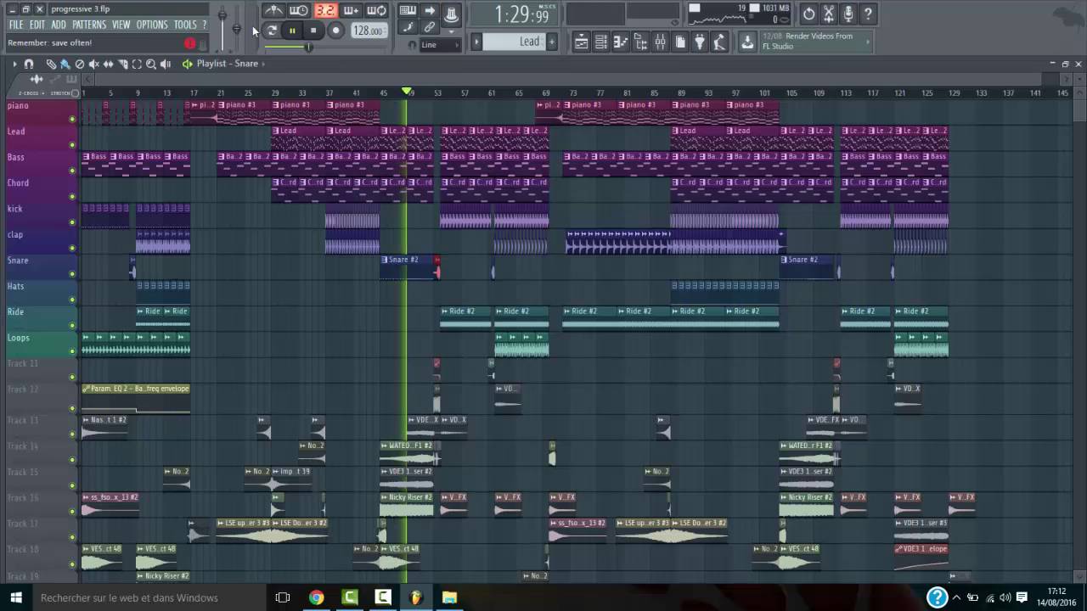Screen dimensions: 1087x611
Task: Select the Playback tool
Action: [166, 64]
